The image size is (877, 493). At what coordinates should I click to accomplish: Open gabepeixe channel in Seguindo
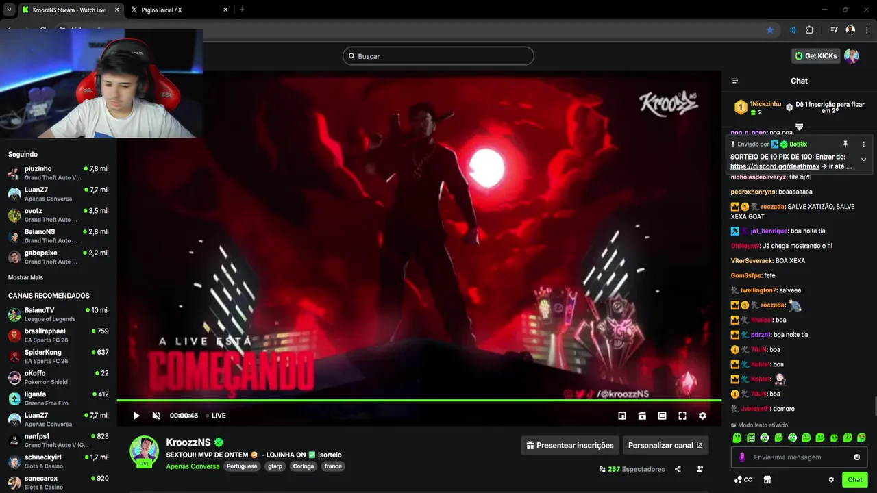58,257
